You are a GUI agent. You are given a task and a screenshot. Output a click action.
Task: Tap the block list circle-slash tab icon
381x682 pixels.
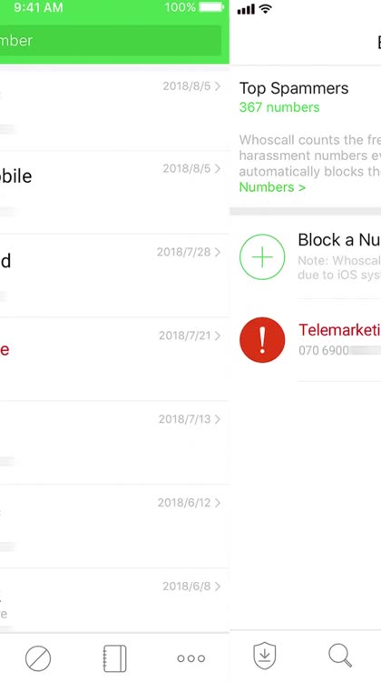click(x=38, y=658)
